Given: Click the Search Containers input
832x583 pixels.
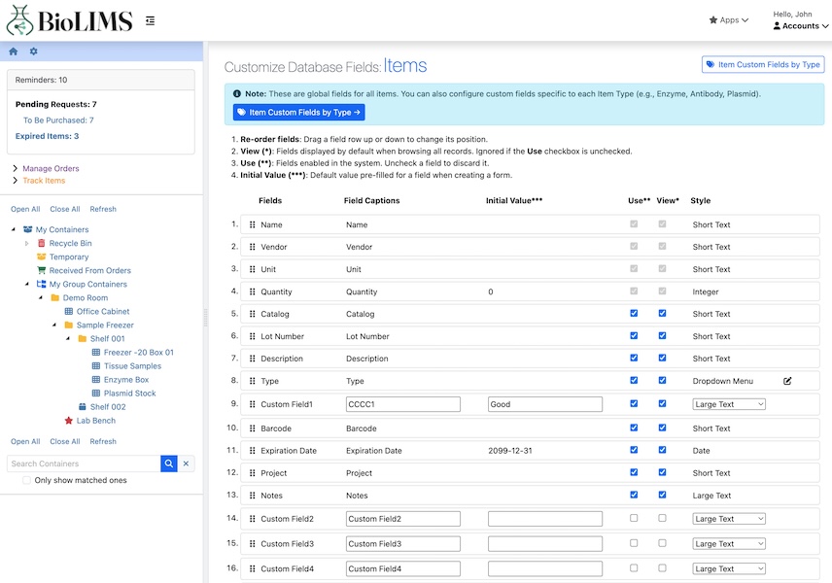Looking at the screenshot, I should (x=84, y=463).
